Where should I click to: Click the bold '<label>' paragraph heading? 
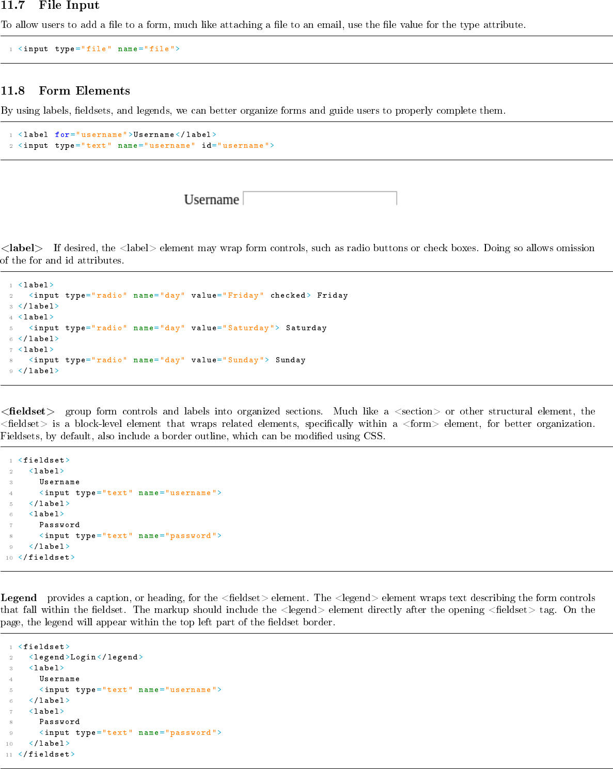point(22,248)
